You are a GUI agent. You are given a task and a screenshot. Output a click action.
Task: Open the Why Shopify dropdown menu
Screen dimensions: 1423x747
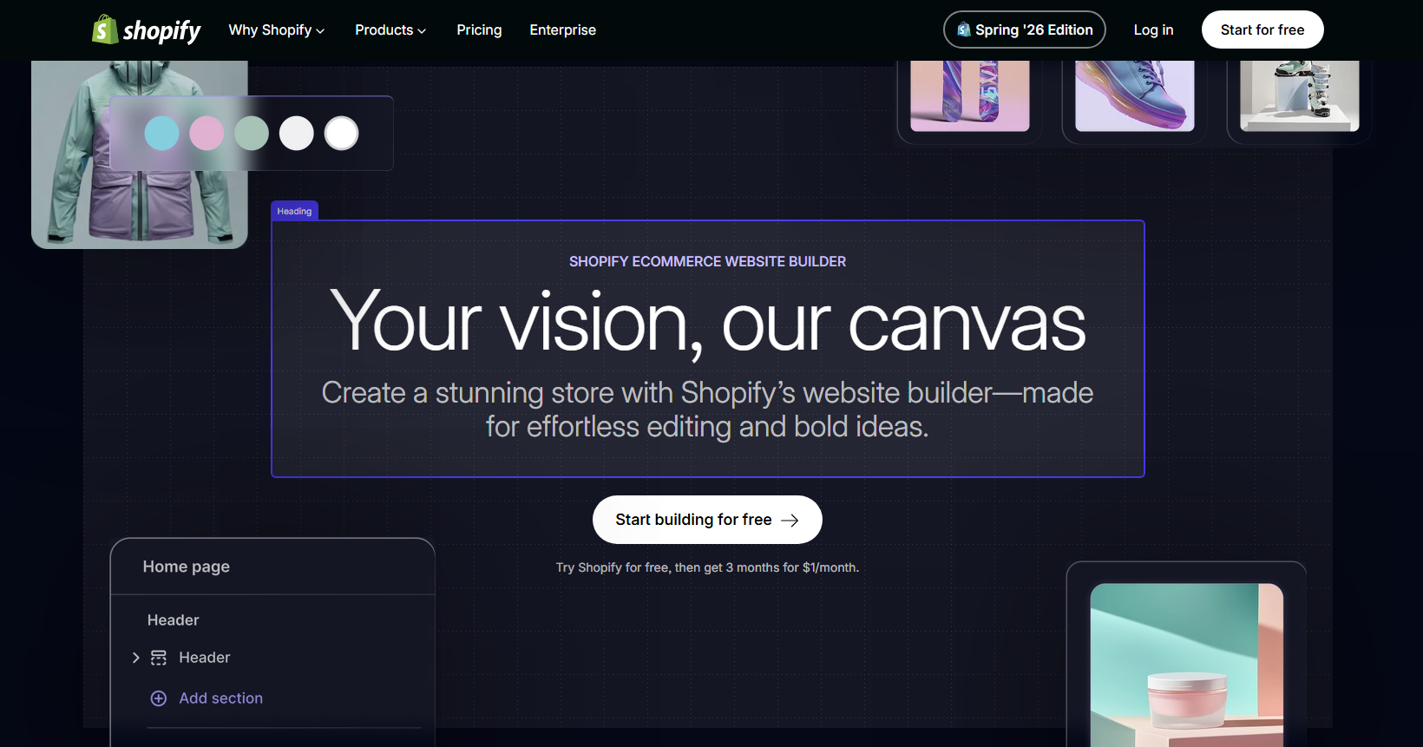click(277, 29)
